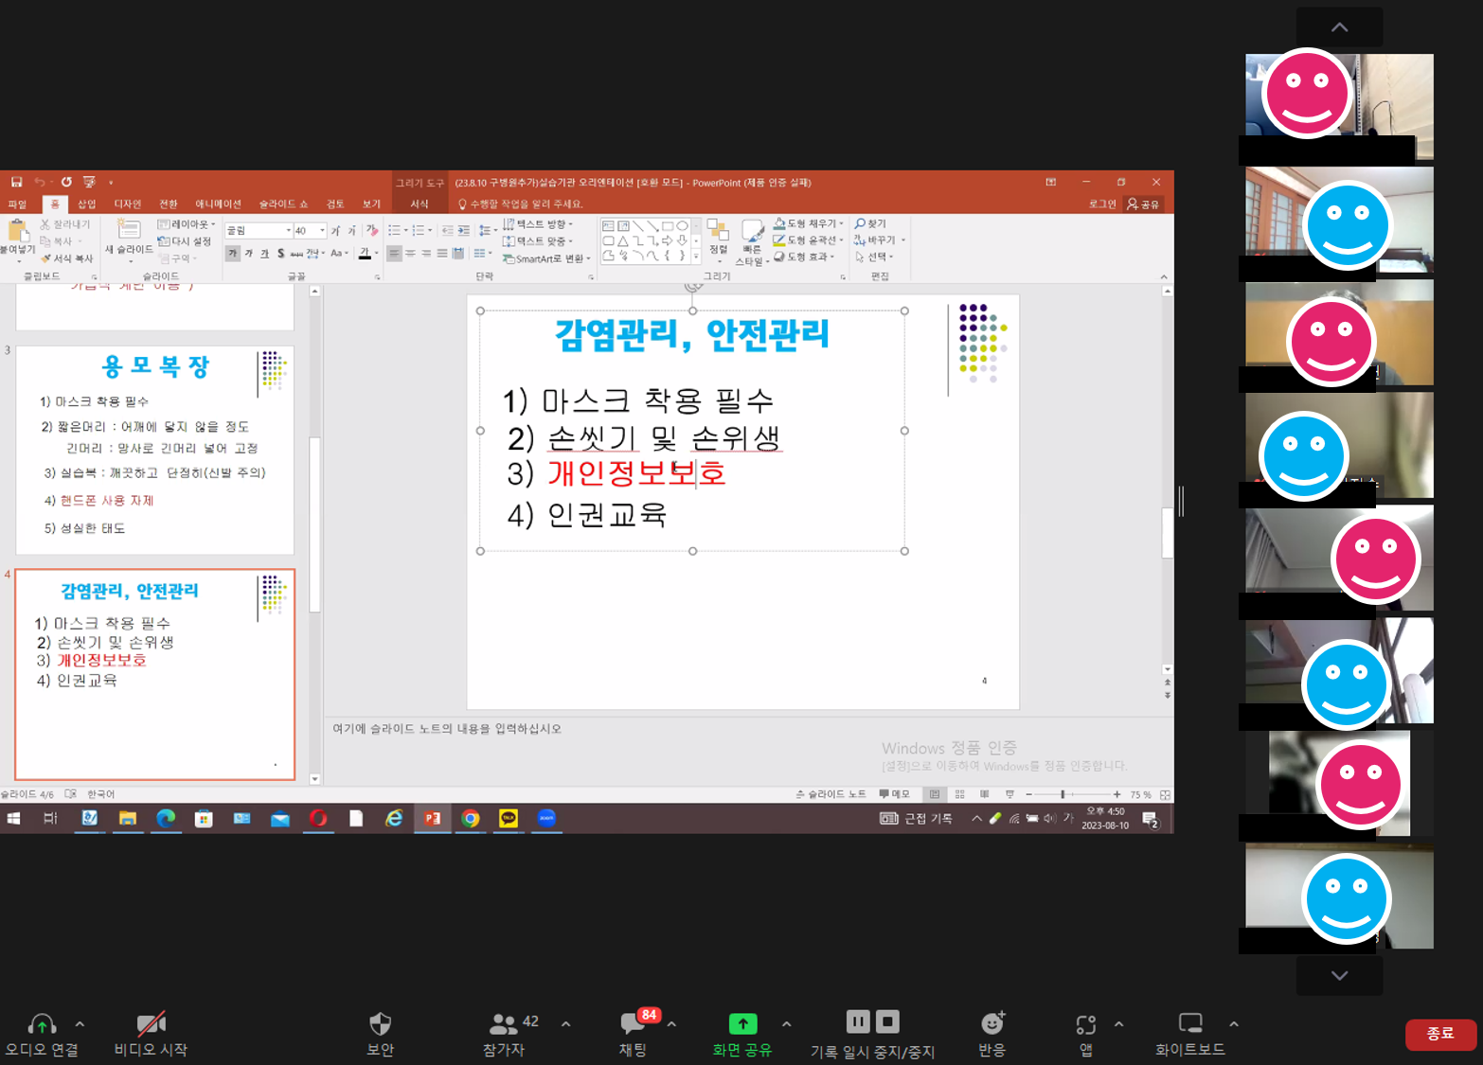Select the oval shape in shapes gallery
1483x1065 pixels.
pyautogui.click(x=682, y=226)
